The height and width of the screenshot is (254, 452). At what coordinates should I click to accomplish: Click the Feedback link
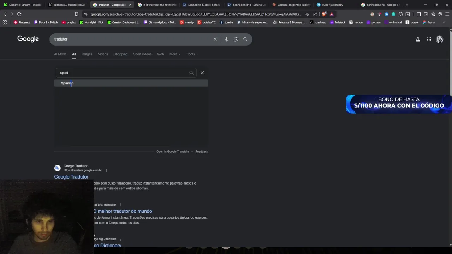(202, 152)
